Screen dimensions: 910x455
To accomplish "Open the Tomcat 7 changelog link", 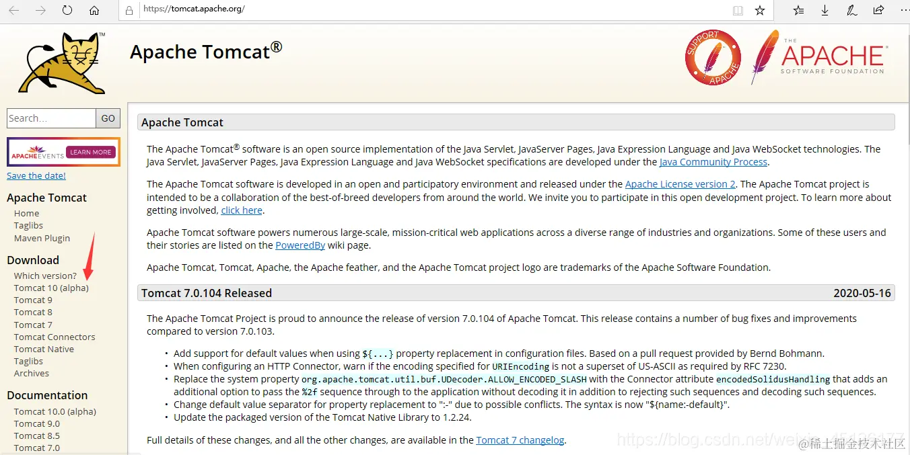I will [x=520, y=440].
